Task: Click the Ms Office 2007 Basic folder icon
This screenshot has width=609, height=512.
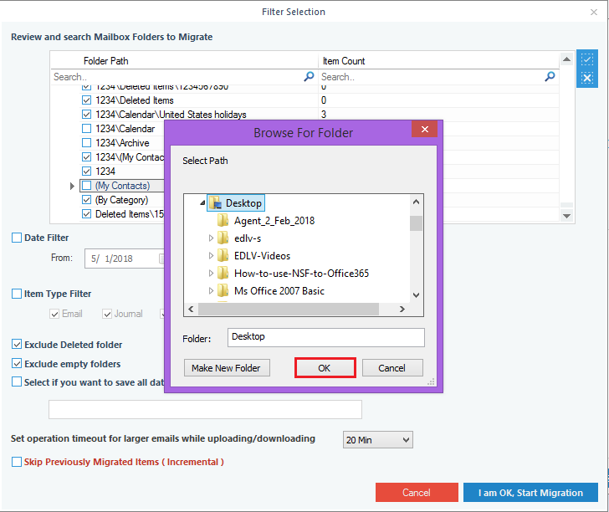Action: pos(223,290)
